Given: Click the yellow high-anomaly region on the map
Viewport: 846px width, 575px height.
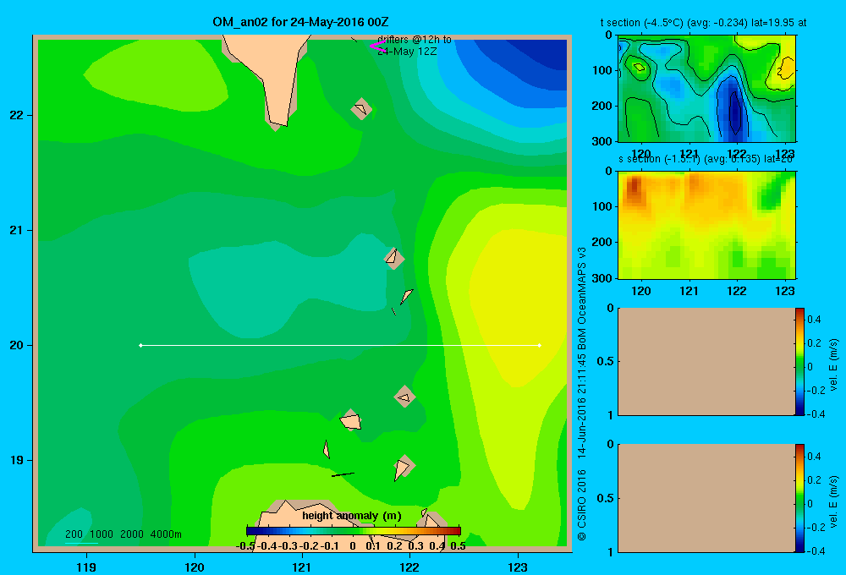Looking at the screenshot, I should coord(518,308).
